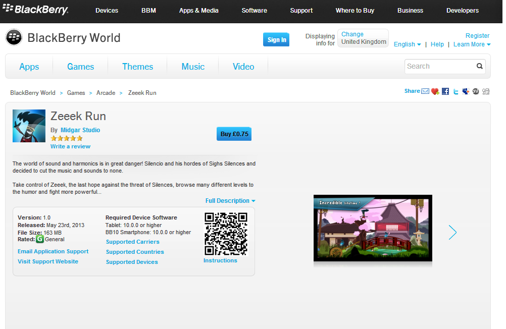The width and height of the screenshot is (506, 329).
Task: Click the Sign In button
Action: coord(276,40)
